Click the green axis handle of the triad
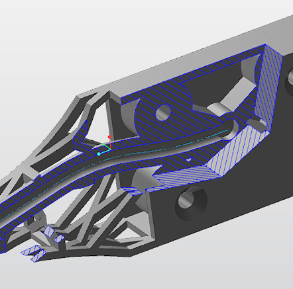 point(104,145)
